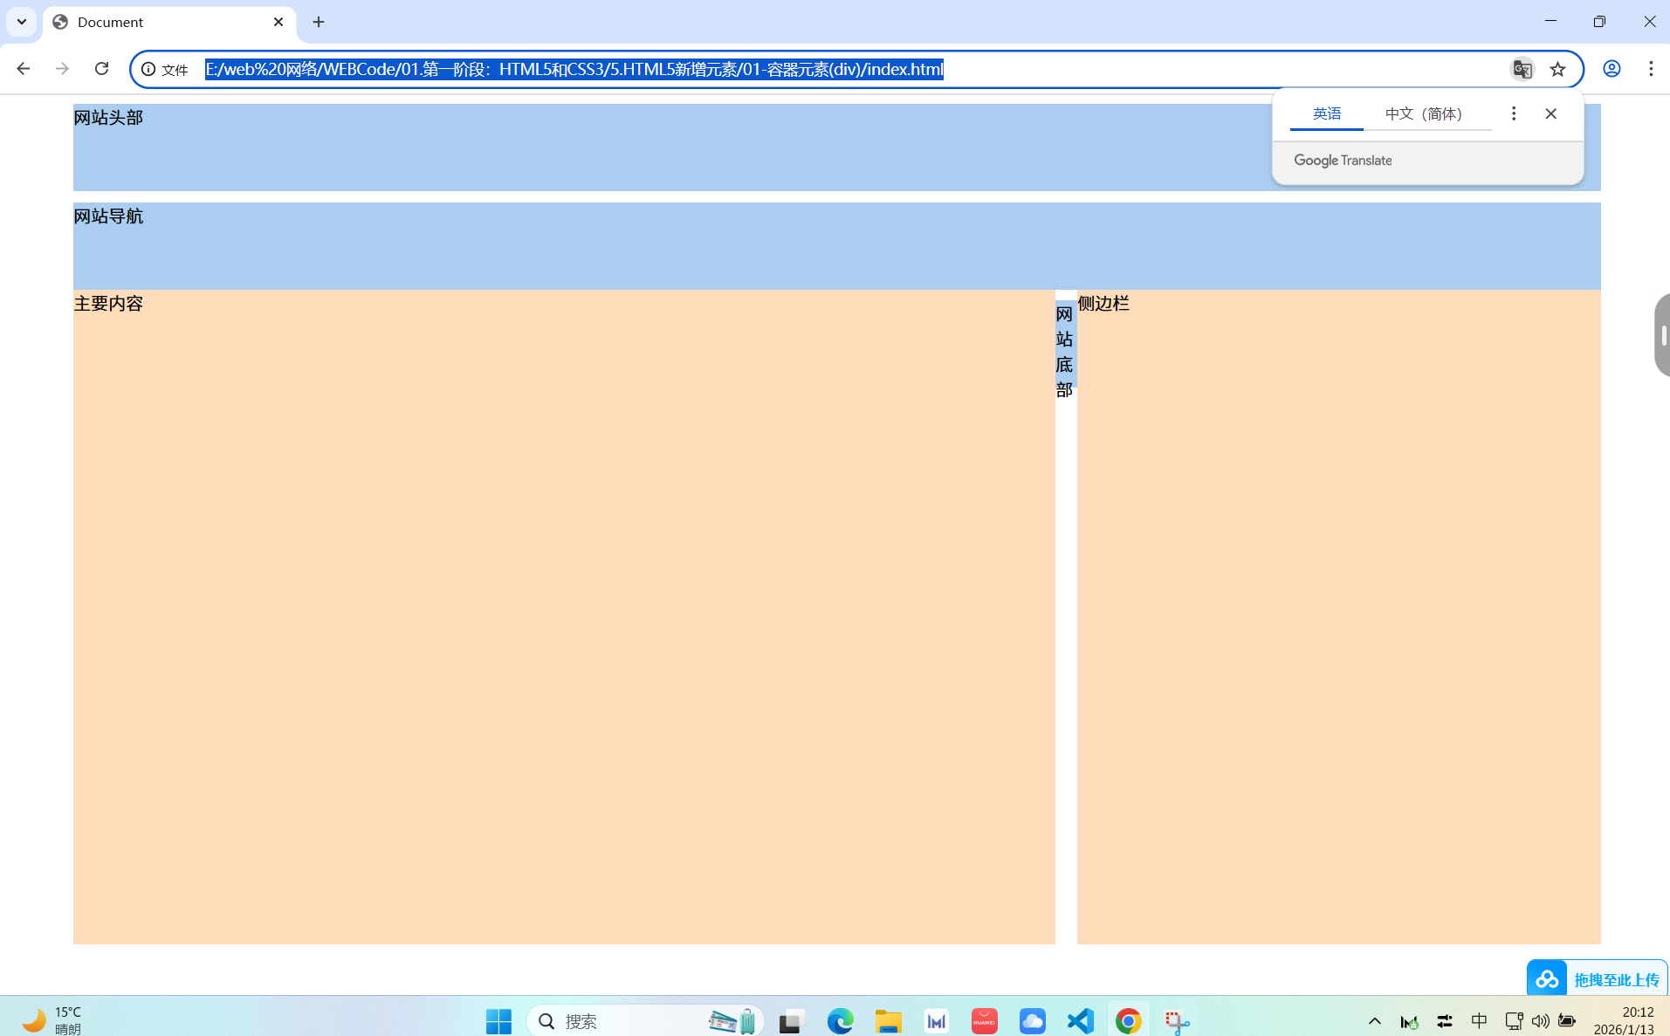Viewport: 1670px width, 1036px height.
Task: Launch Microsoft Edge from the taskbar
Action: tap(840, 1020)
